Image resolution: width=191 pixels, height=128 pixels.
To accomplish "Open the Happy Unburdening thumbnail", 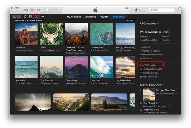I will click(125, 34).
